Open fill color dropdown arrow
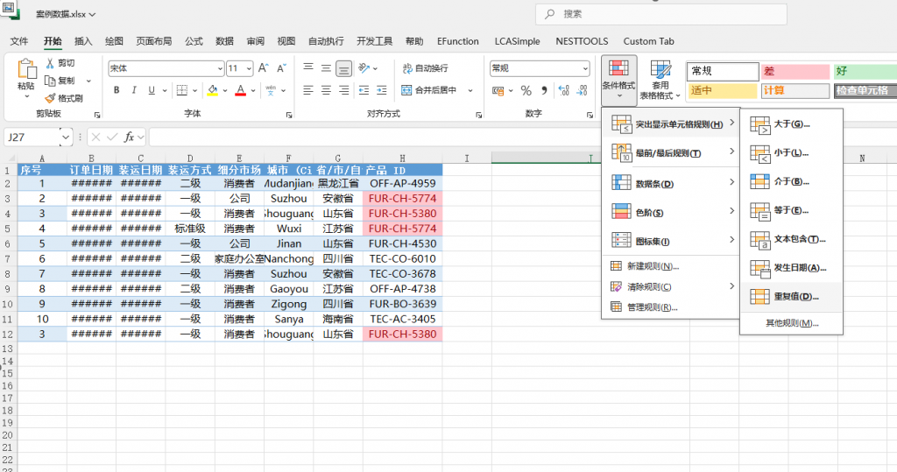Screen dimensions: 897x472 [225, 90]
